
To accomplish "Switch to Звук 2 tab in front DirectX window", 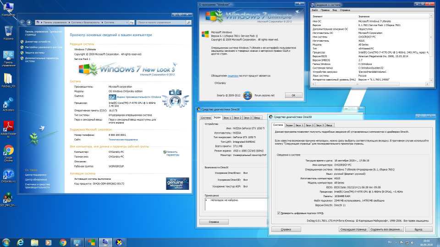I will click(x=309, y=125).
